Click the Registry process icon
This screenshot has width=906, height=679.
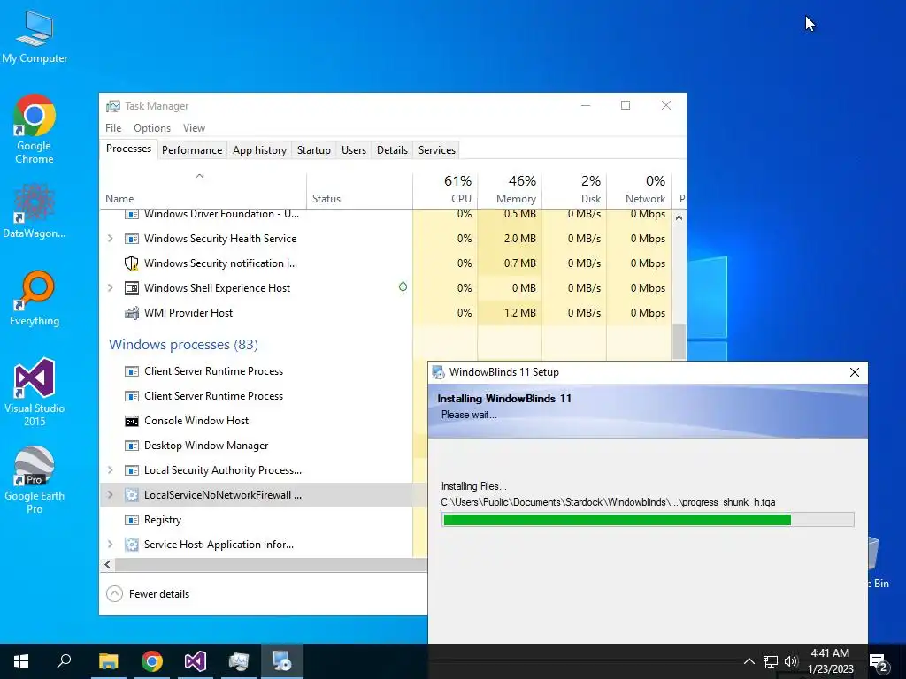click(x=132, y=520)
